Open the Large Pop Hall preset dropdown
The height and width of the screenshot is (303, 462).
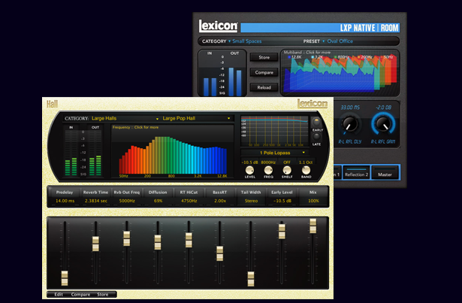(196, 118)
